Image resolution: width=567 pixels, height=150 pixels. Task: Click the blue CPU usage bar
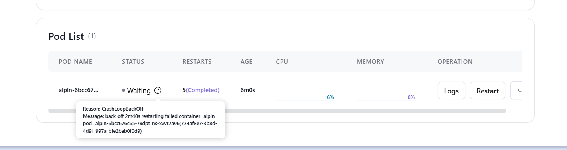(x=306, y=101)
